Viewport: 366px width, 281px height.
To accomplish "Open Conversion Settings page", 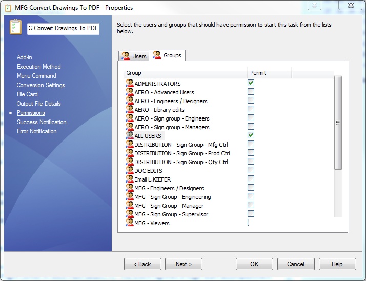I will point(41,85).
